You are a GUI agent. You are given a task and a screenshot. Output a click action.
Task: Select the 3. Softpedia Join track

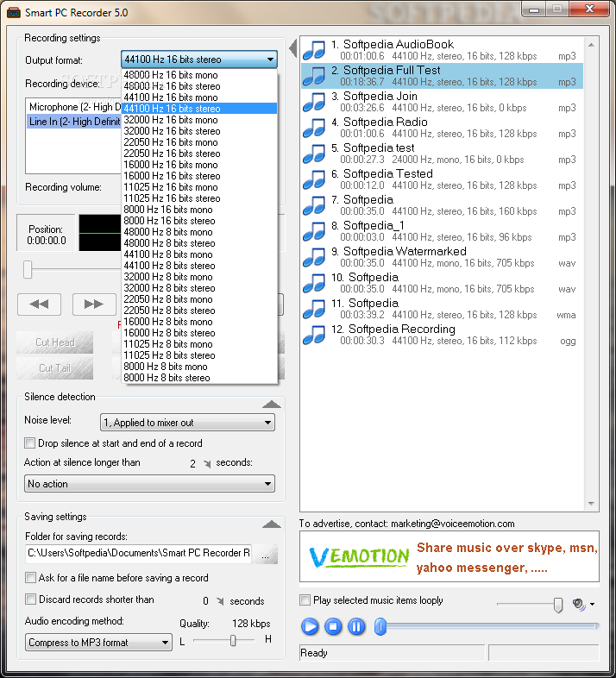(x=442, y=102)
